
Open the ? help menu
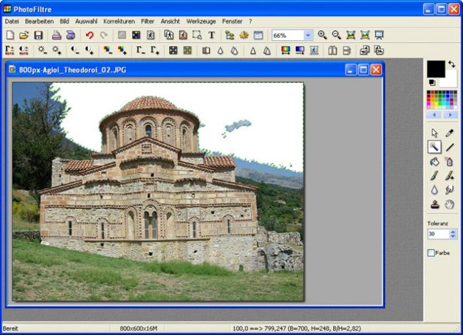pyautogui.click(x=251, y=21)
